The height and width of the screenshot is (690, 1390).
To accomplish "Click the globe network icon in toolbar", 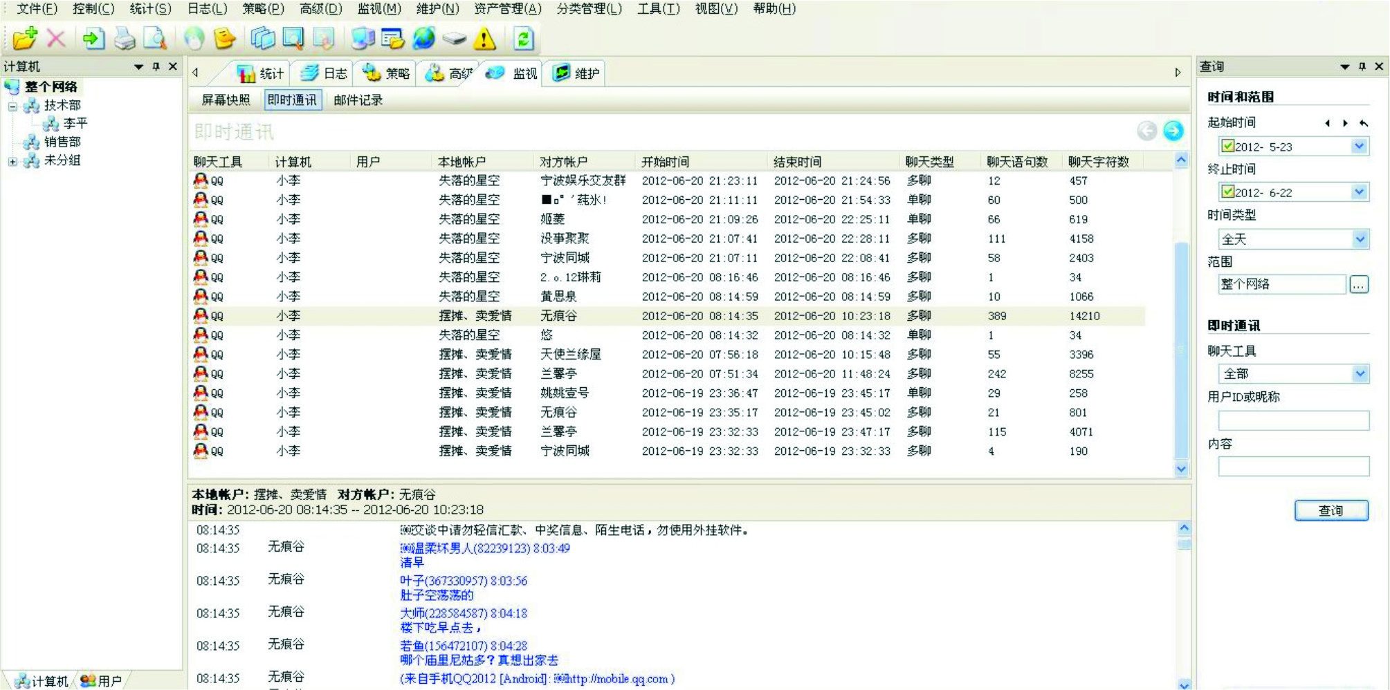I will coord(423,39).
